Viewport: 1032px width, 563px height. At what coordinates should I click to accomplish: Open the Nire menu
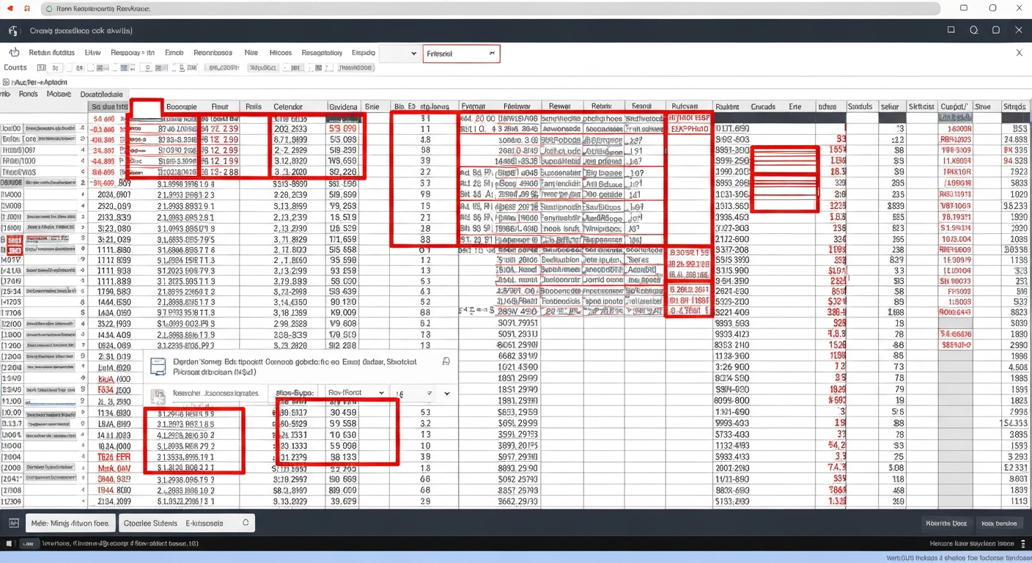tap(251, 53)
